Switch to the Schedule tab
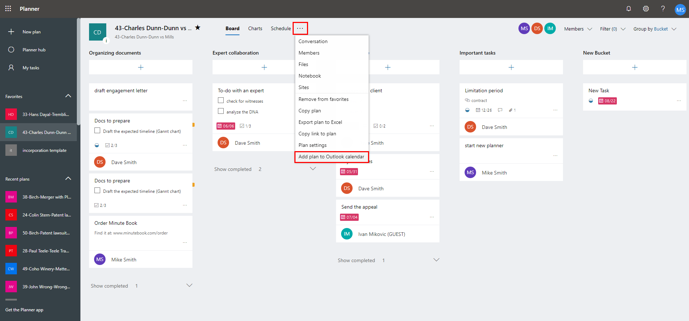This screenshot has height=321, width=689. tap(281, 28)
